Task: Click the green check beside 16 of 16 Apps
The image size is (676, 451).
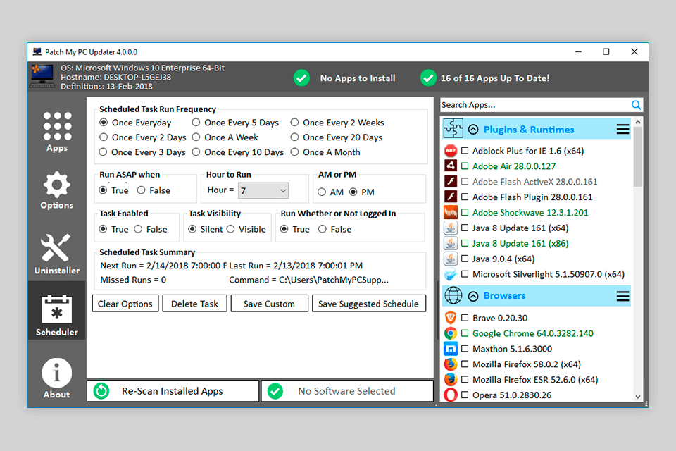Action: coord(428,78)
